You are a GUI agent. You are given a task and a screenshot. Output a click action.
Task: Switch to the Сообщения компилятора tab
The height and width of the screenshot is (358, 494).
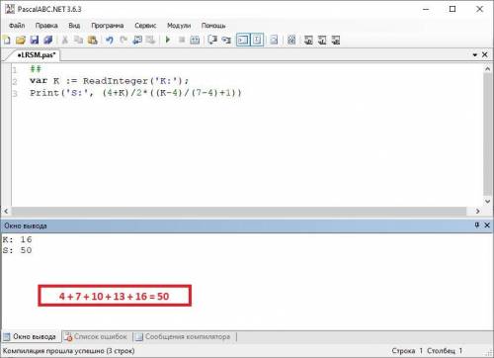pos(184,336)
